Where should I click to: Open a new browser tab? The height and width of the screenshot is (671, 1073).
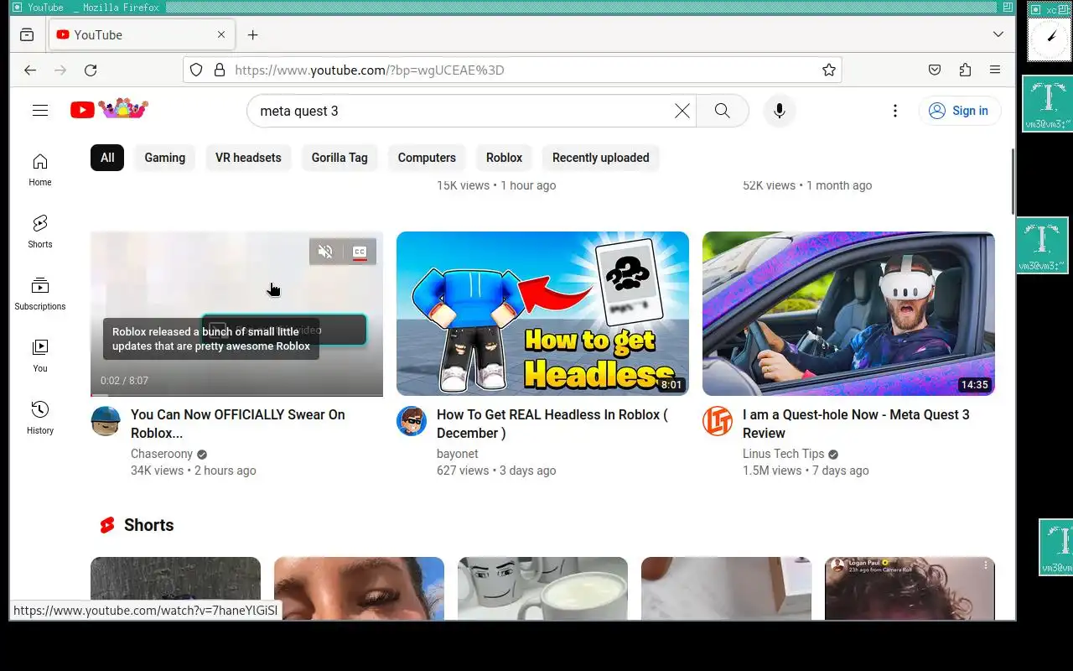click(252, 34)
